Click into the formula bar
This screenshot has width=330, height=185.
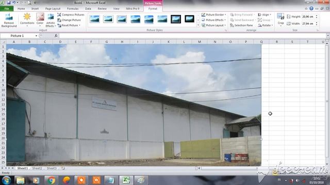192,35
